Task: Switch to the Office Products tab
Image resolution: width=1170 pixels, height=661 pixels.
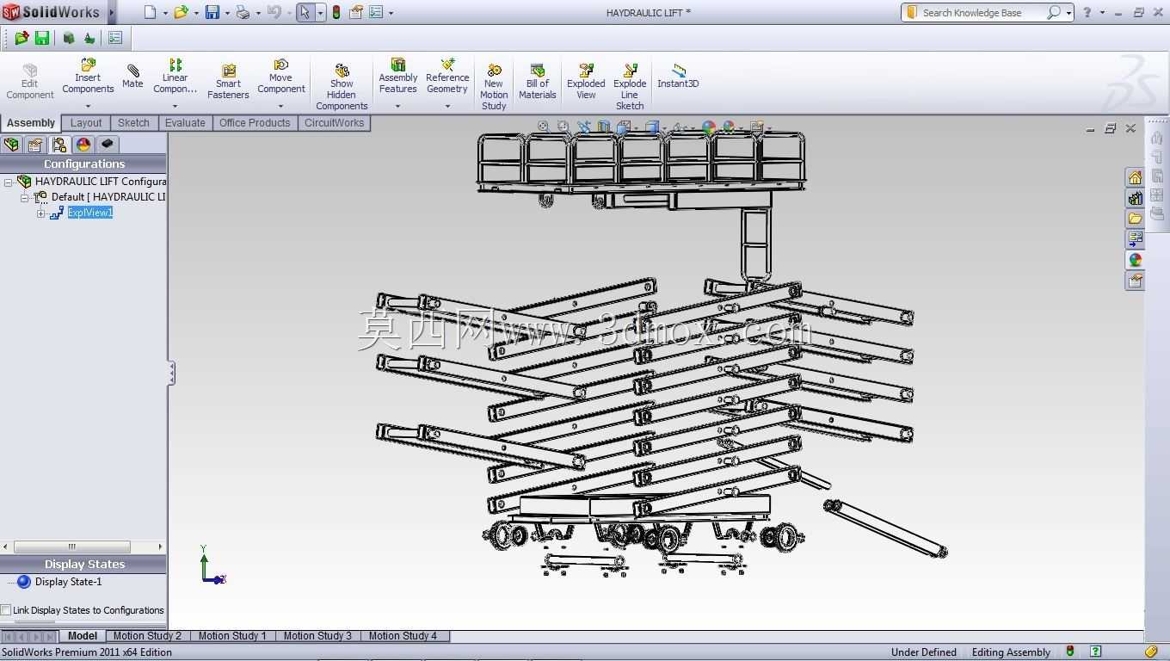Action: coord(255,123)
